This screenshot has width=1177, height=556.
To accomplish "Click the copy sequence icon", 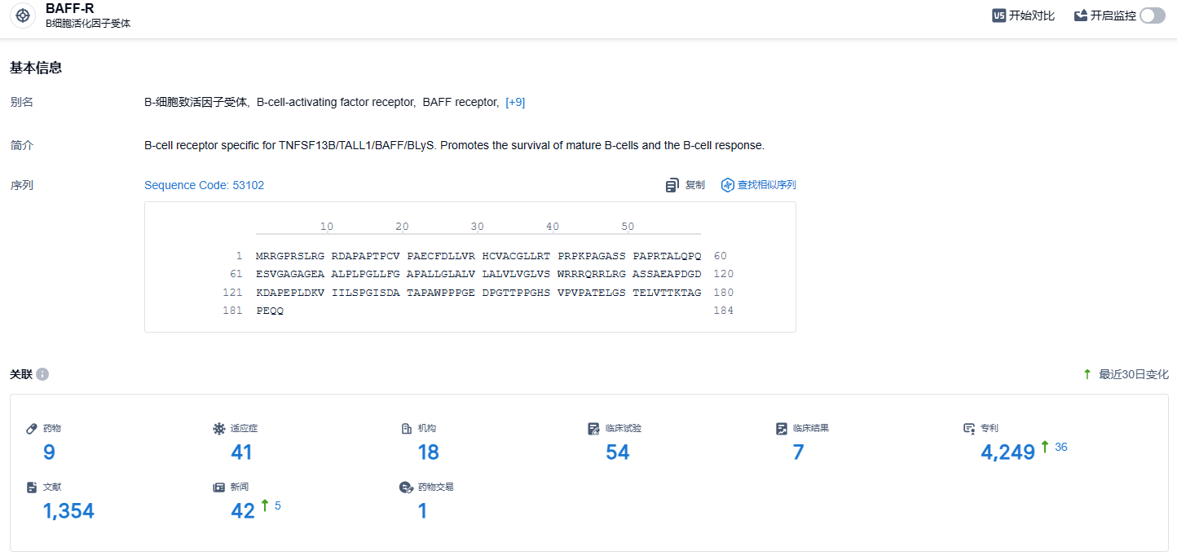I will [x=672, y=186].
